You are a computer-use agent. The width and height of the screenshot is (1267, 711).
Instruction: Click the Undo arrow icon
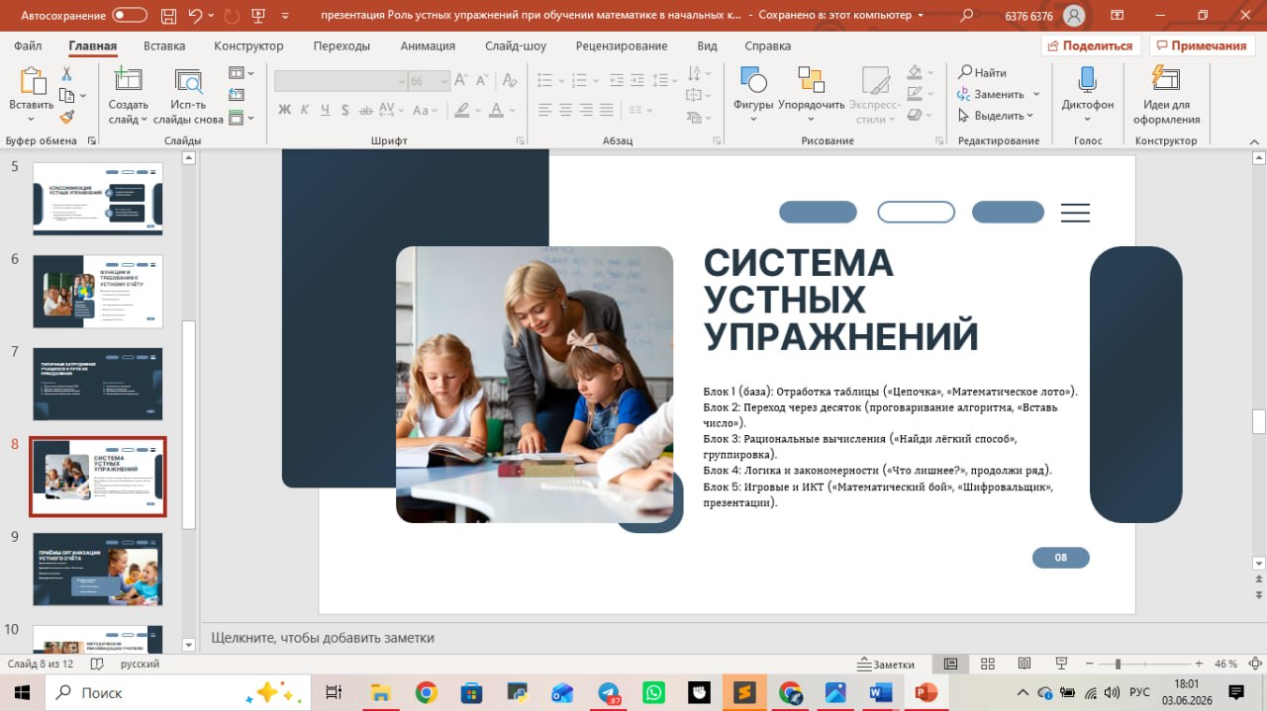pos(195,15)
